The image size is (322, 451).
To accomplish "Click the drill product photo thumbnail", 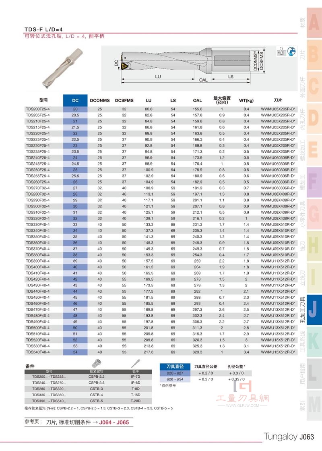I will pyautogui.click(x=62, y=68).
